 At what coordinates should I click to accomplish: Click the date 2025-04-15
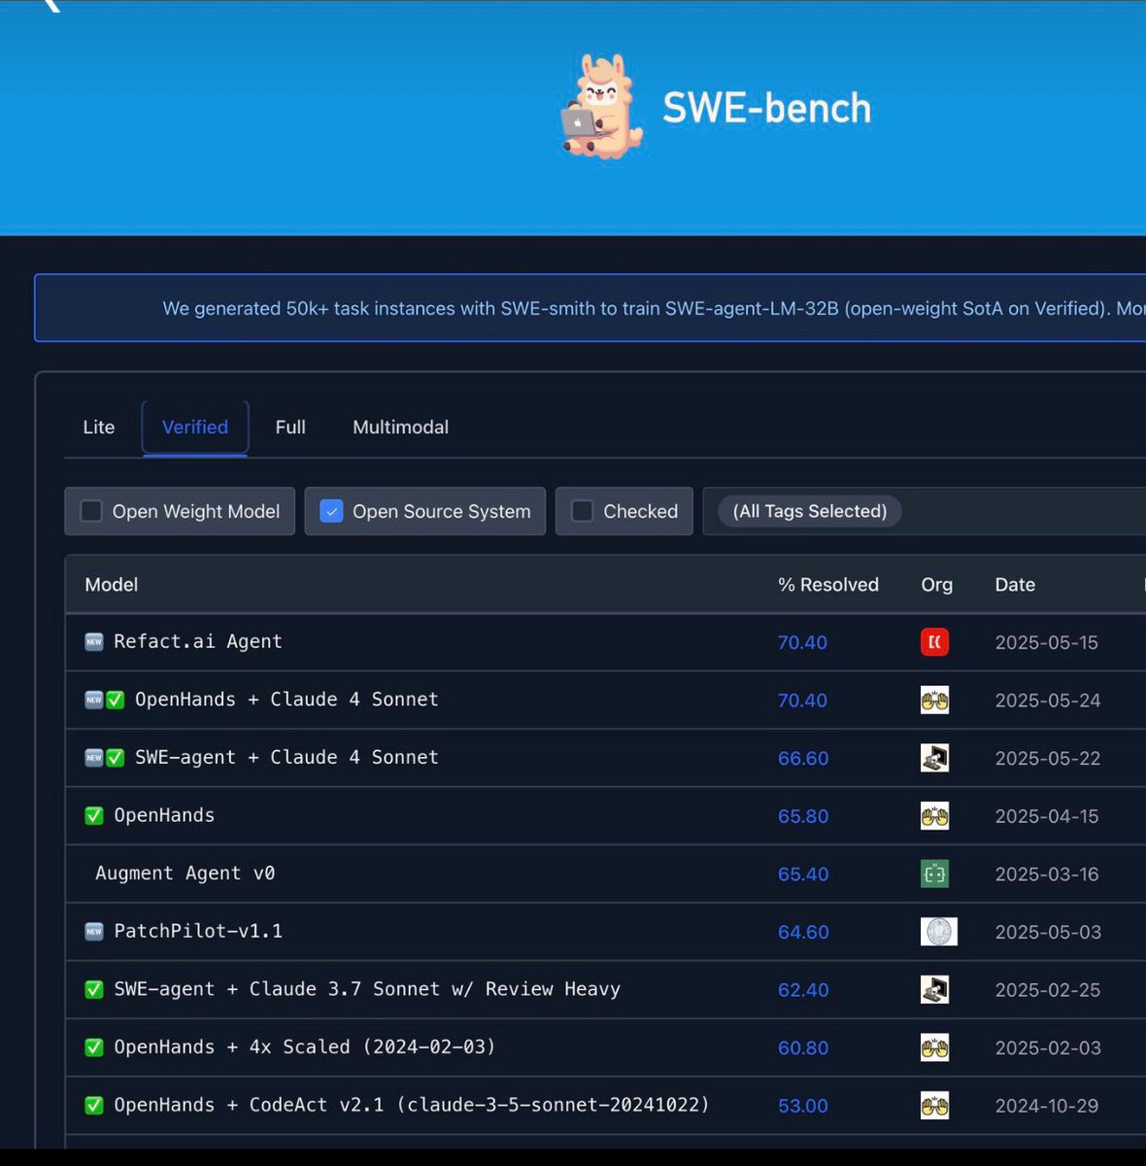click(1047, 816)
